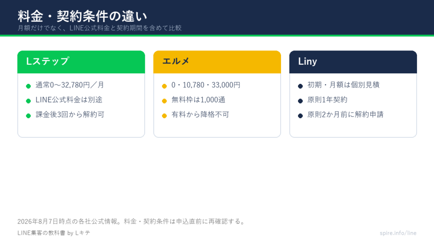Select the navy Liny card header
This screenshot has height=244, width=434.
click(353, 62)
